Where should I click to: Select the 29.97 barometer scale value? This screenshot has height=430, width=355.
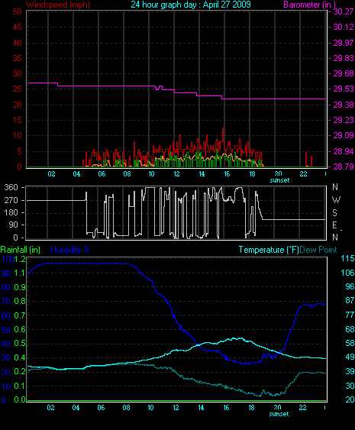coord(344,43)
